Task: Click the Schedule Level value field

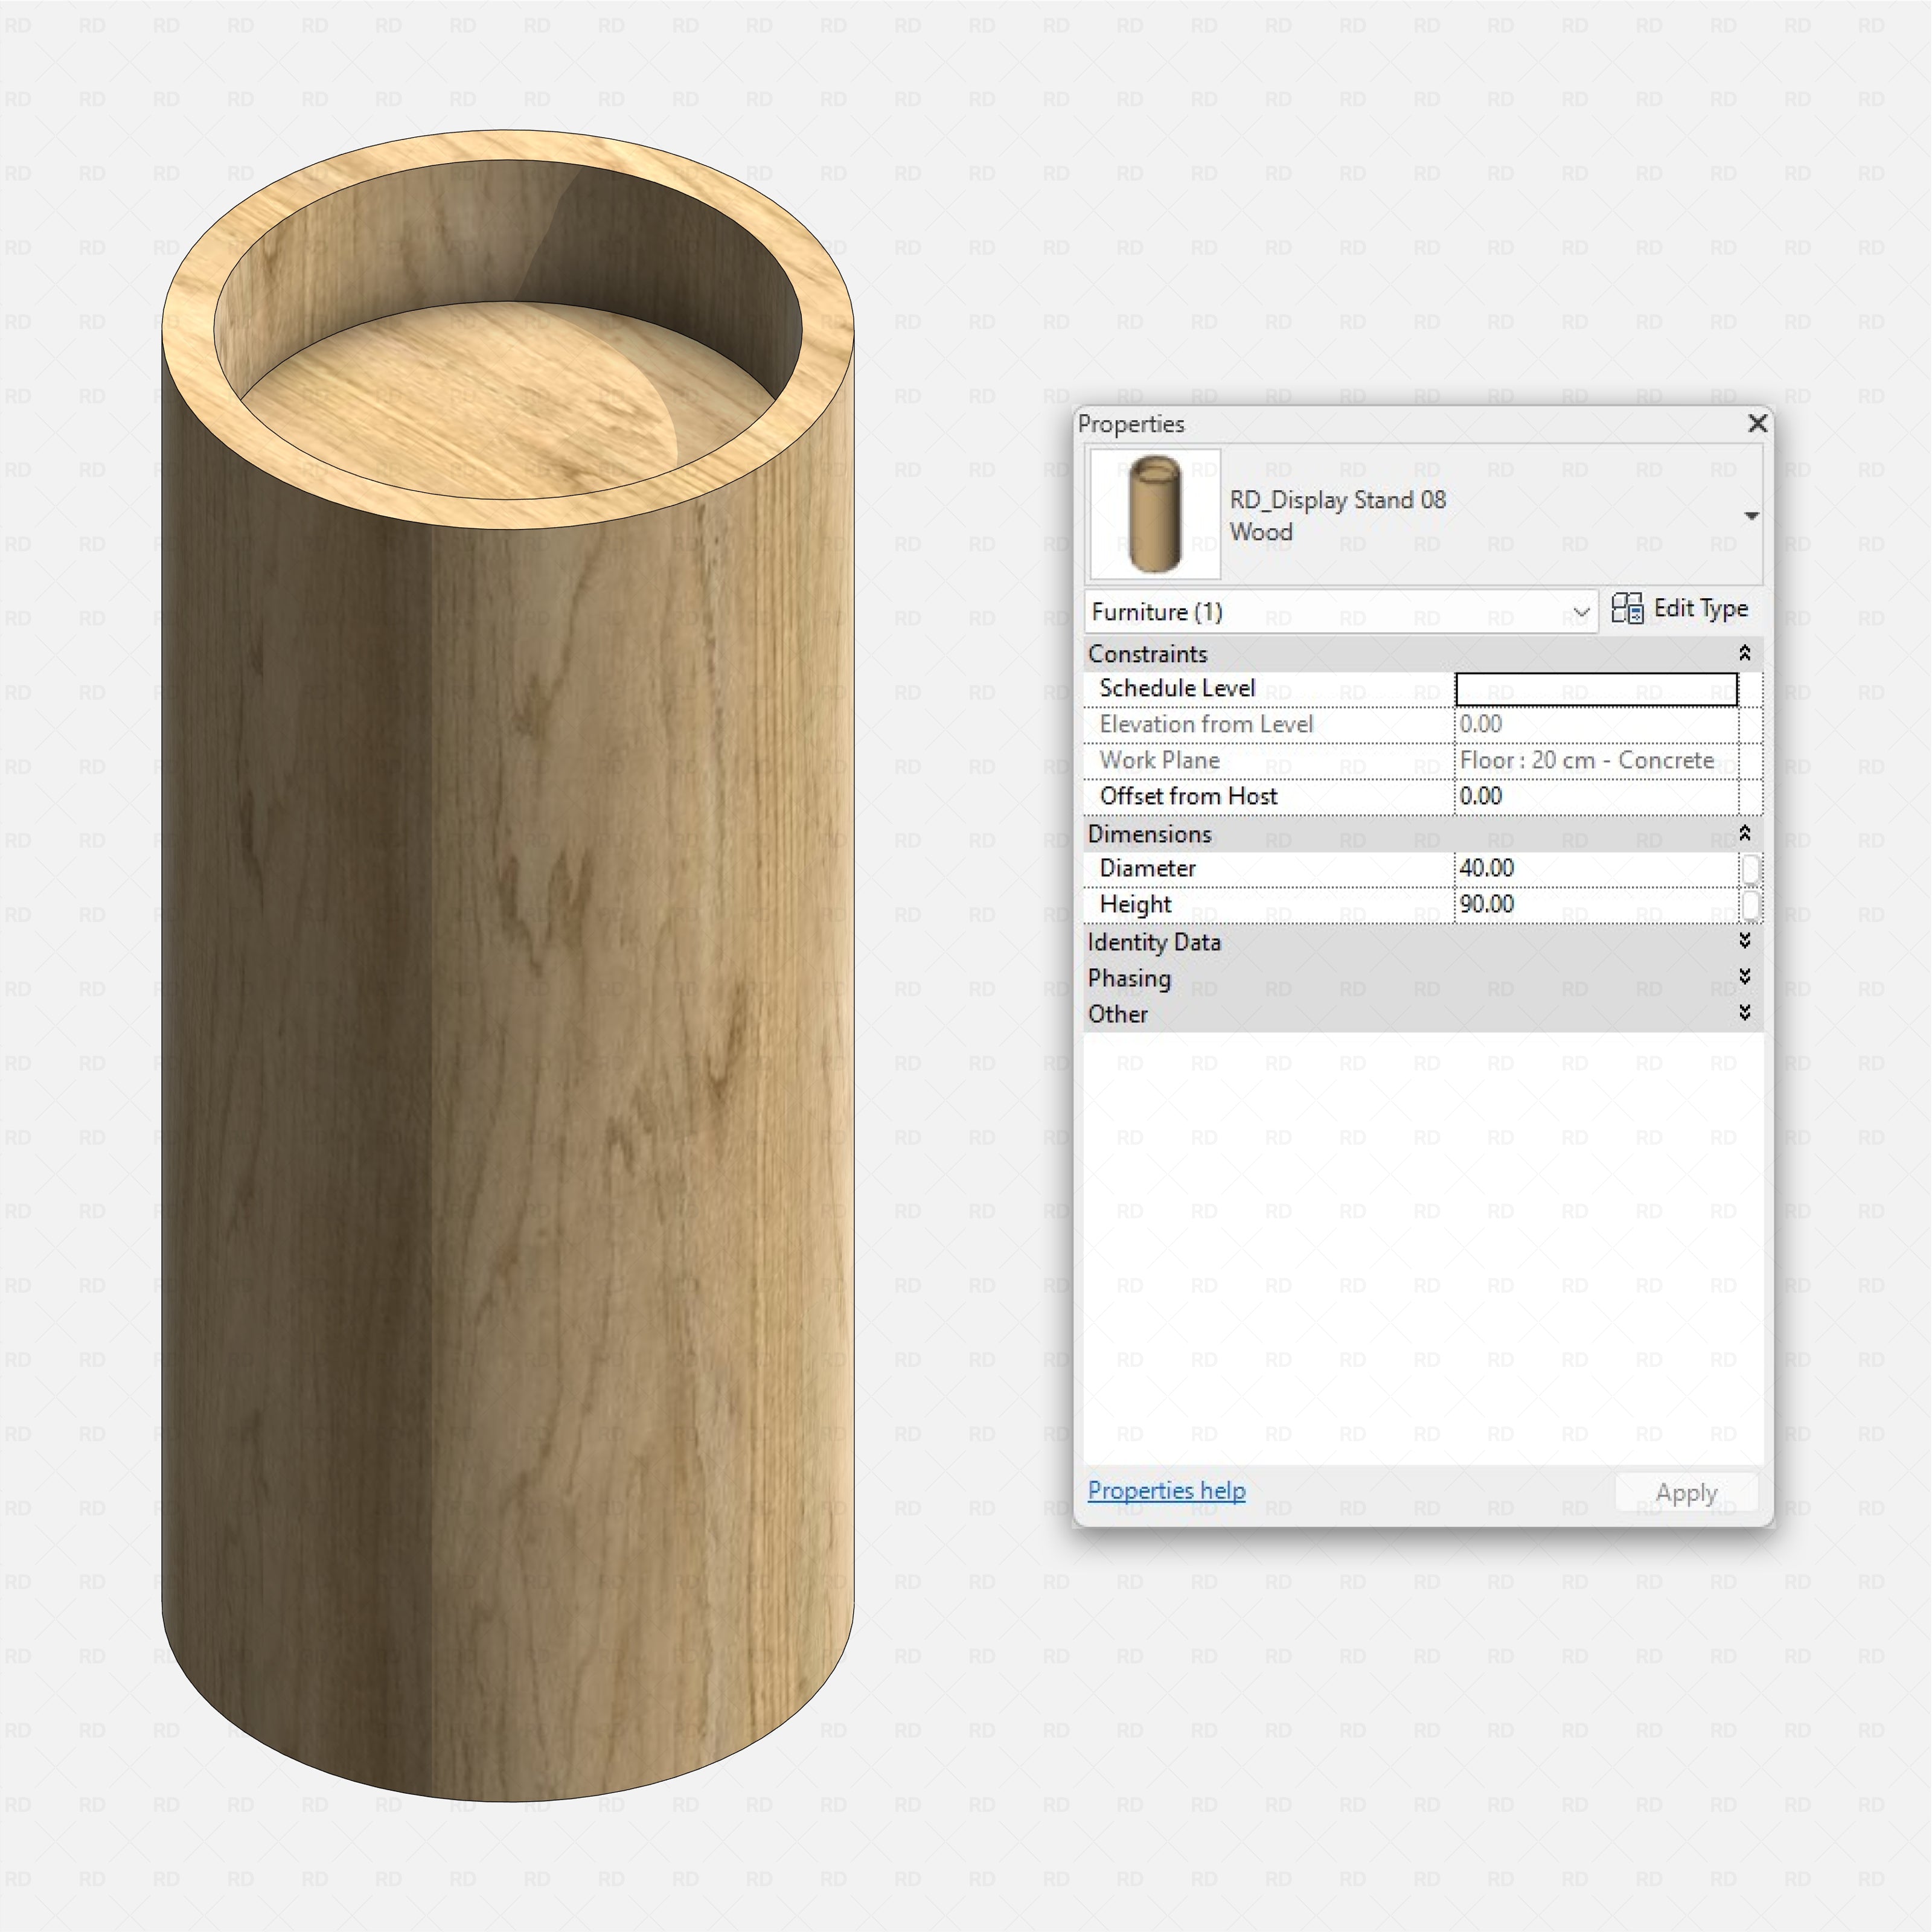Action: [x=1596, y=689]
